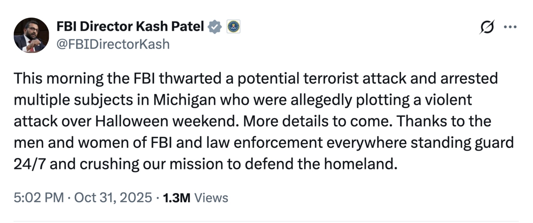Click the Oct 31, 2025 date

click(x=113, y=198)
